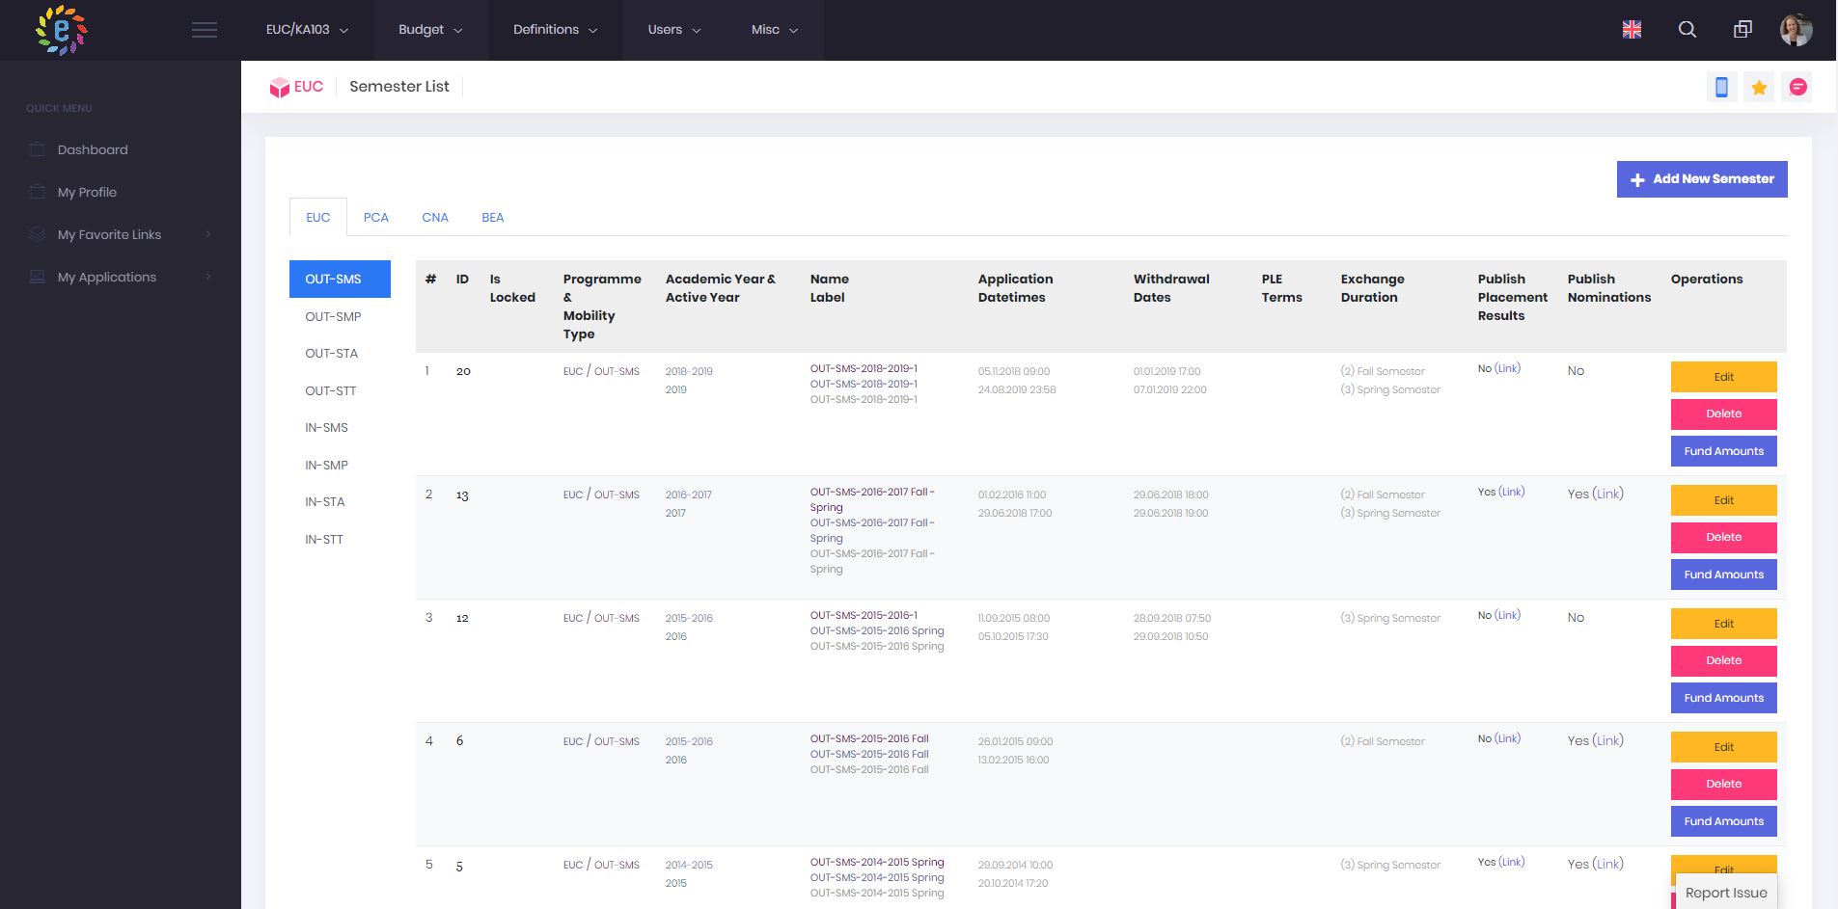
Task: Open Fund Amounts for ID 12
Action: click(1723, 698)
